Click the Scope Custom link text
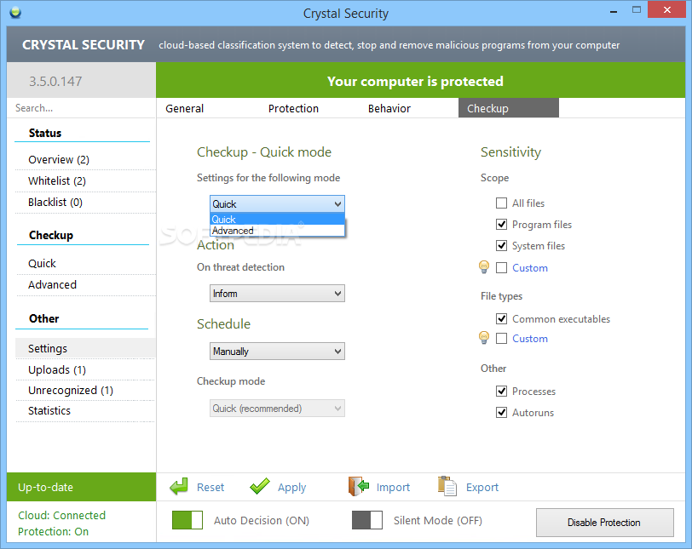 529,268
